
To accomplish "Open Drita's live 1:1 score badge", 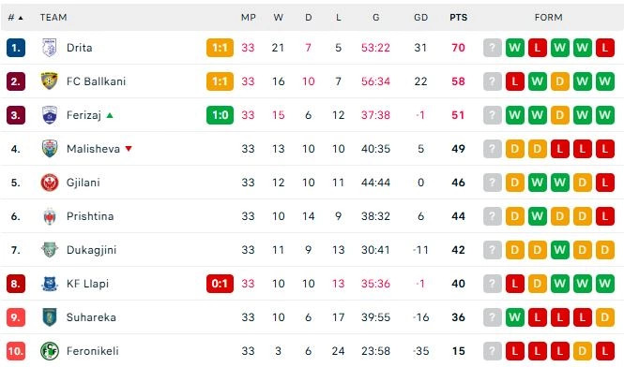I will click(221, 48).
